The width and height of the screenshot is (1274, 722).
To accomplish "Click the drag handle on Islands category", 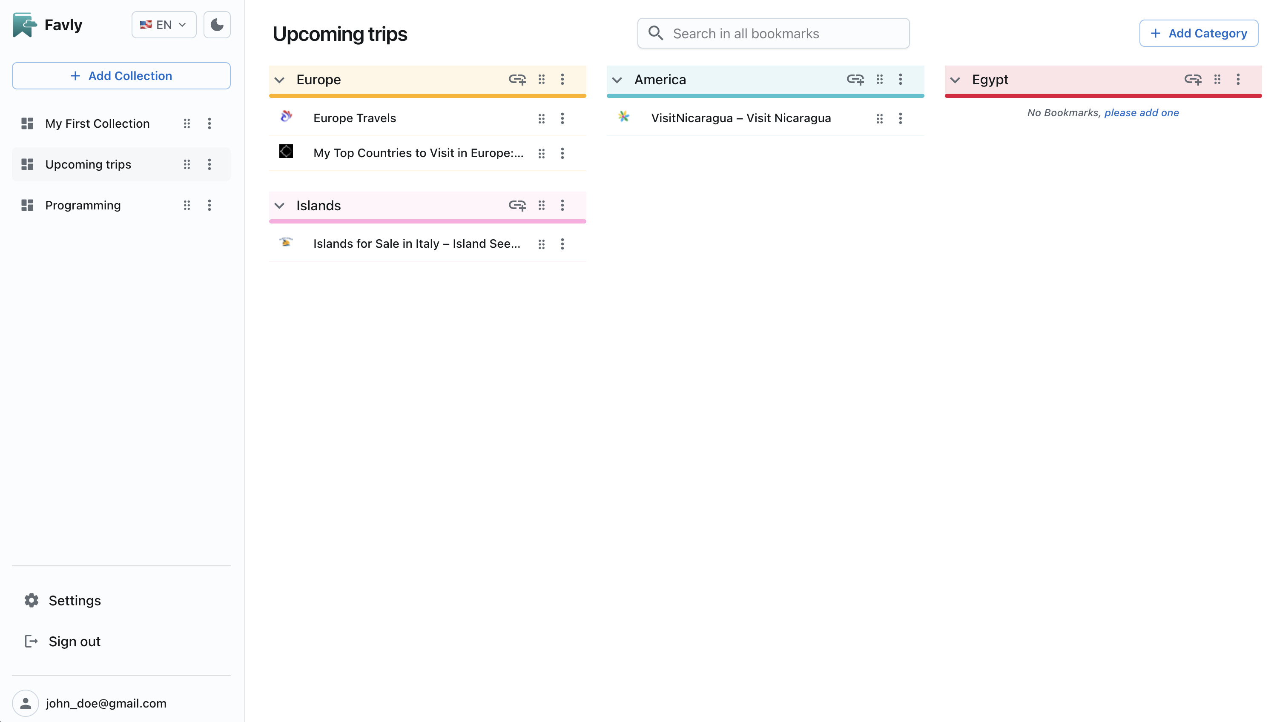I will coord(542,205).
